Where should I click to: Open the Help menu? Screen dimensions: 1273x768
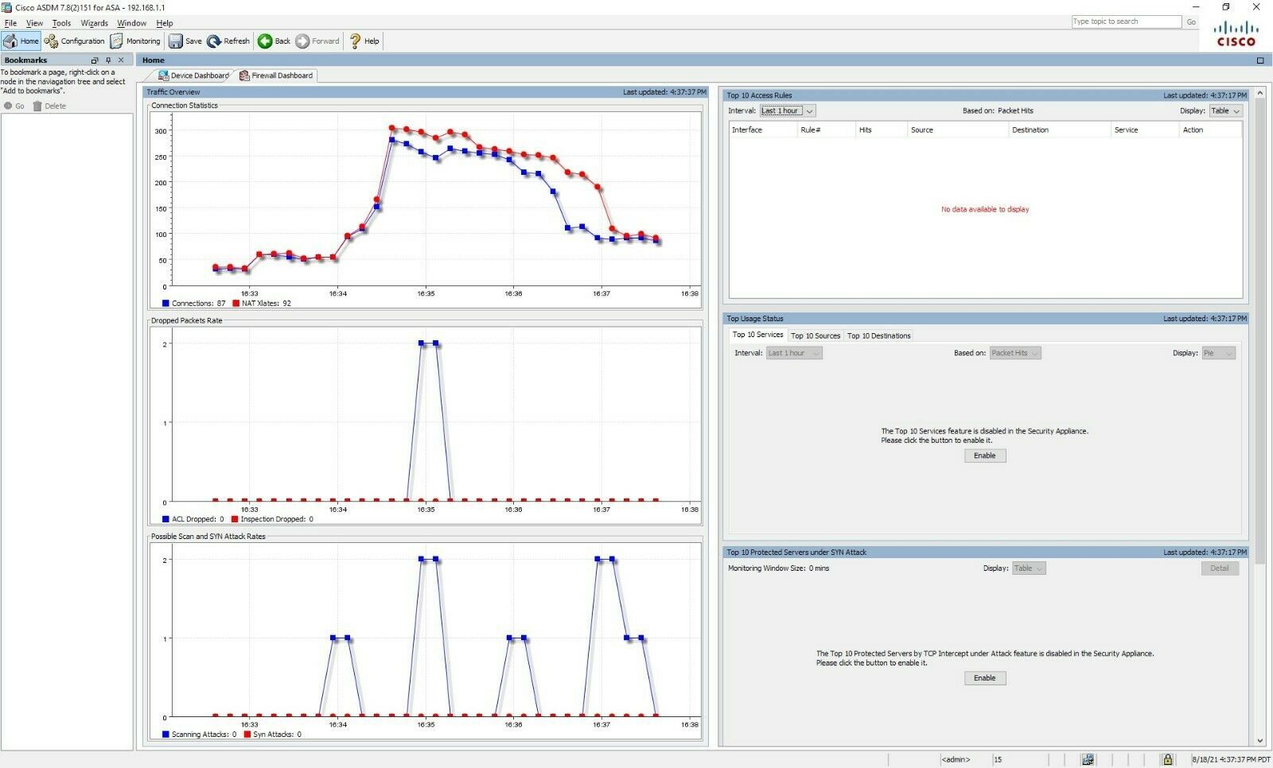[x=164, y=23]
